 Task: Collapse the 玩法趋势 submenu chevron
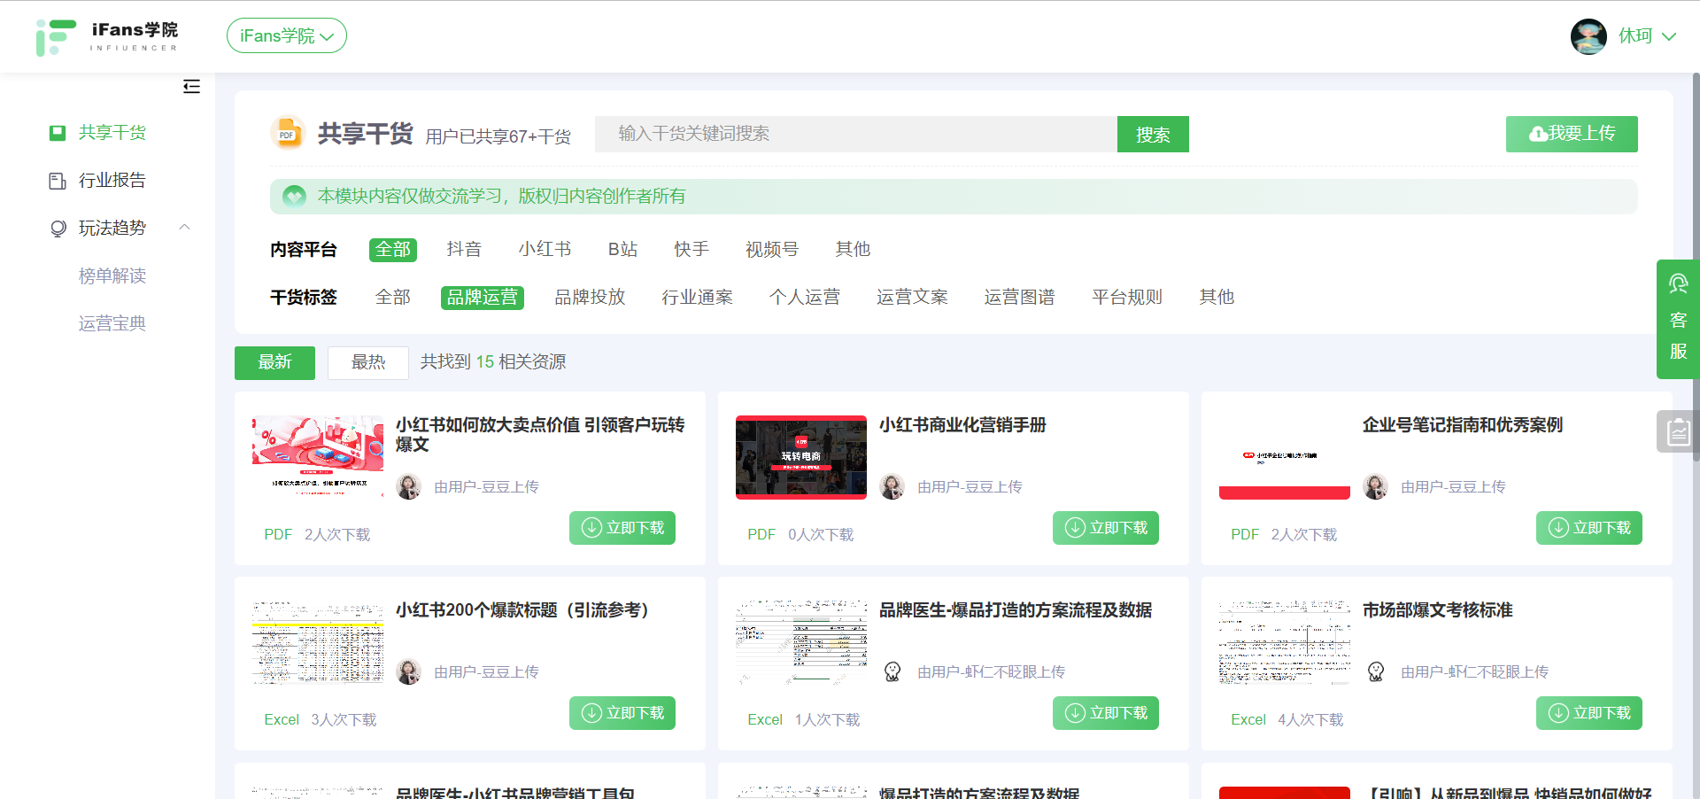tap(185, 227)
